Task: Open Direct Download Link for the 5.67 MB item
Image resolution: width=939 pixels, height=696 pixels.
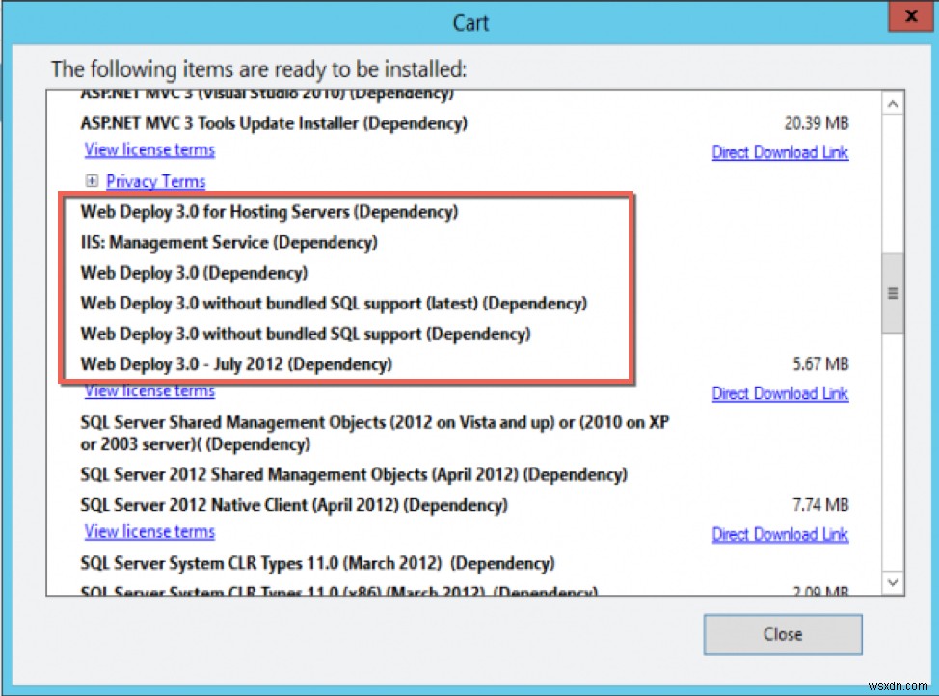Action: (780, 393)
